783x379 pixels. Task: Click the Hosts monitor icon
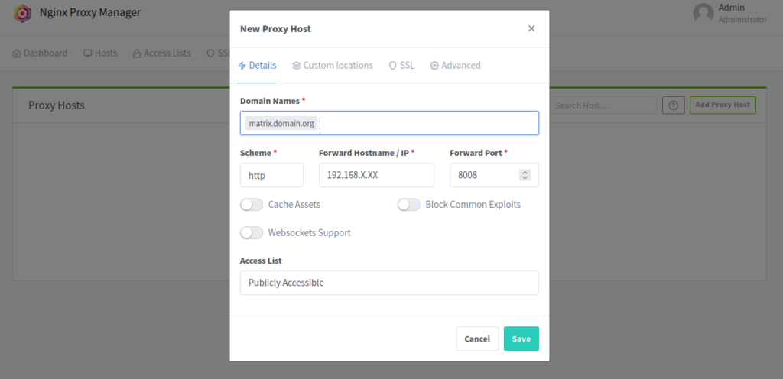pos(88,53)
